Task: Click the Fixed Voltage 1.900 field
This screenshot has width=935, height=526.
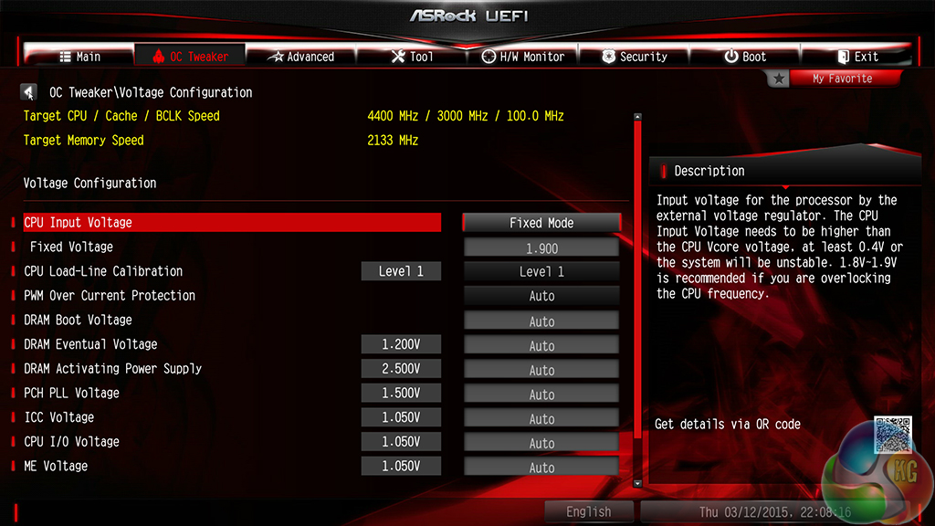Action: click(x=541, y=248)
